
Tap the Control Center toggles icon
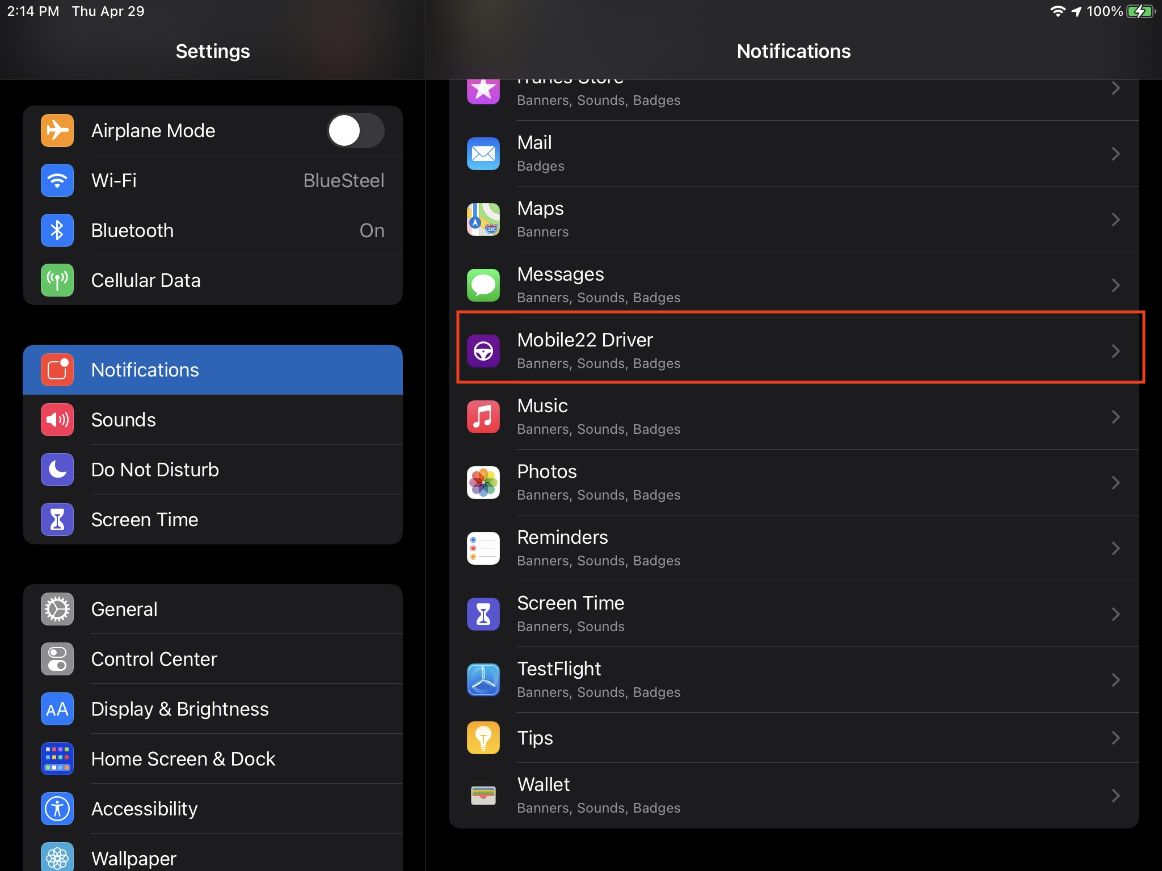(x=57, y=659)
